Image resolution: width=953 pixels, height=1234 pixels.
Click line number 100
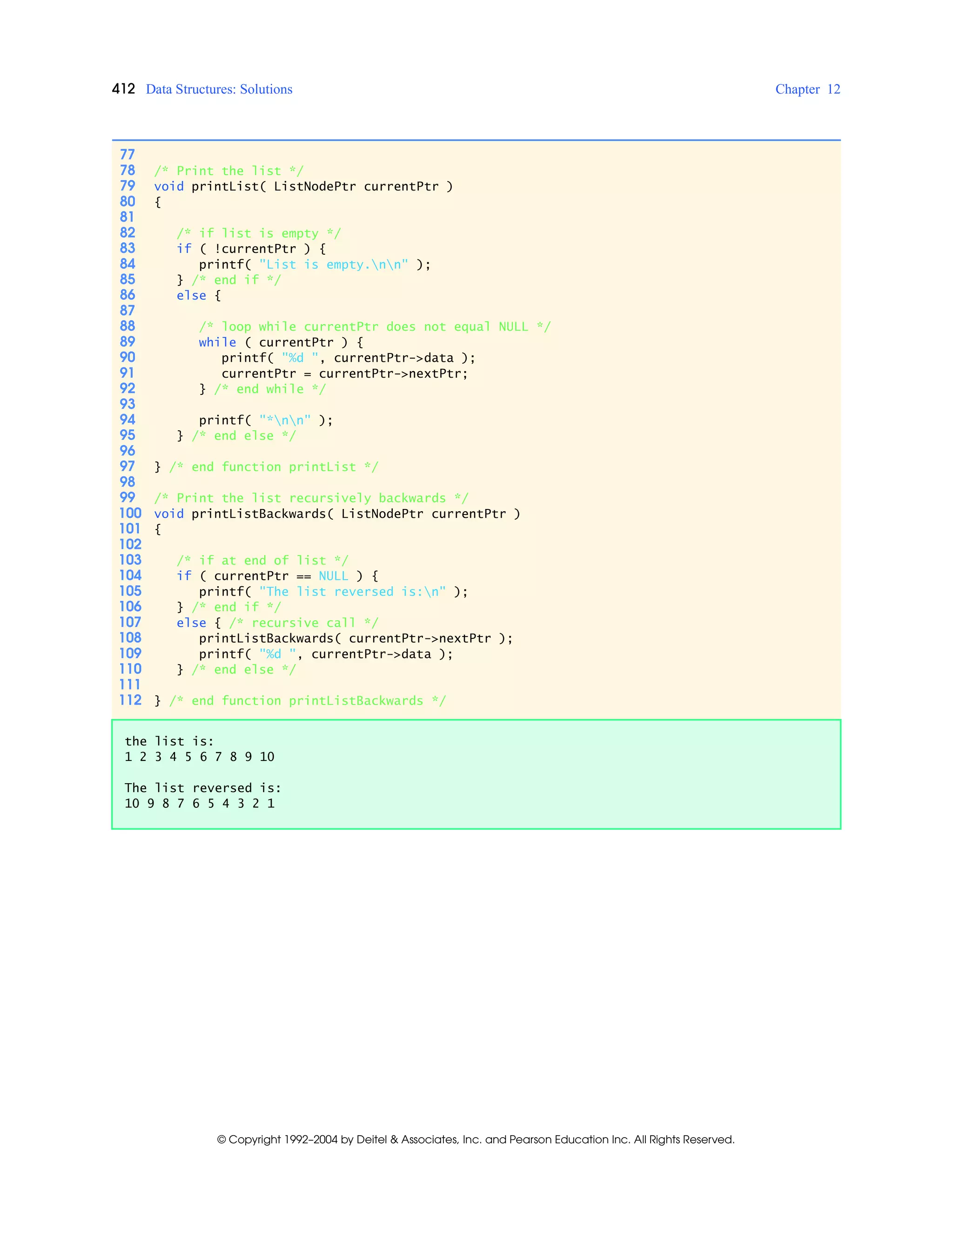pos(130,513)
